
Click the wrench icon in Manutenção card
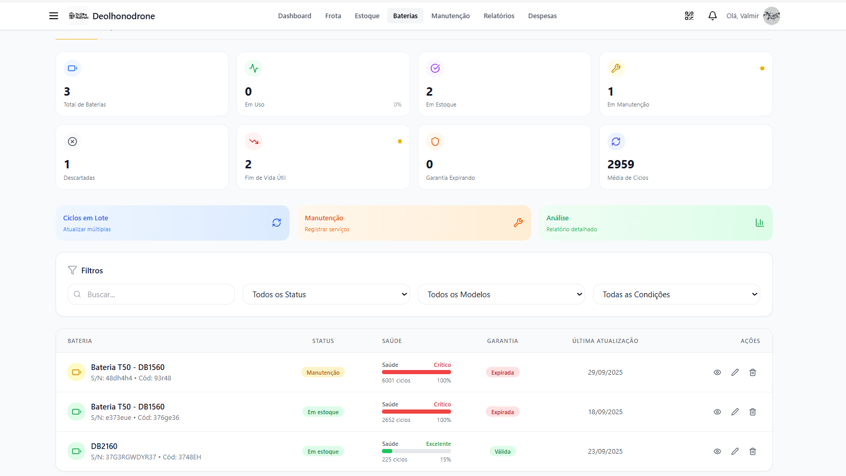(518, 222)
